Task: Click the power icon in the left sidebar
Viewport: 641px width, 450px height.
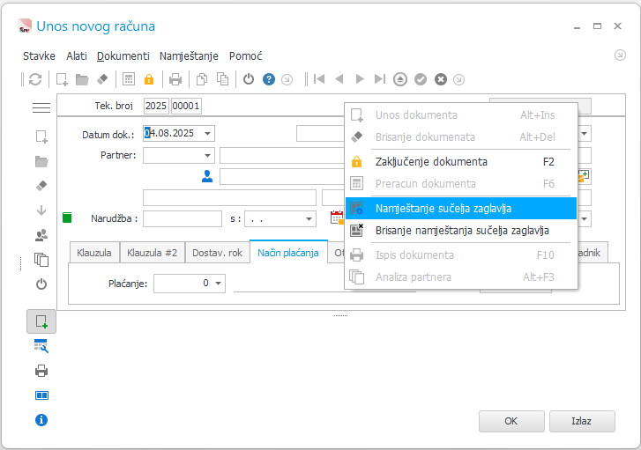Action: click(41, 284)
